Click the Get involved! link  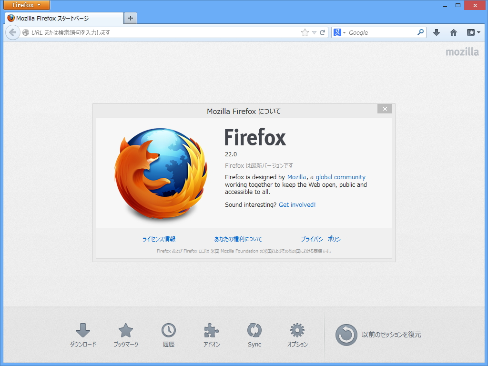point(296,204)
